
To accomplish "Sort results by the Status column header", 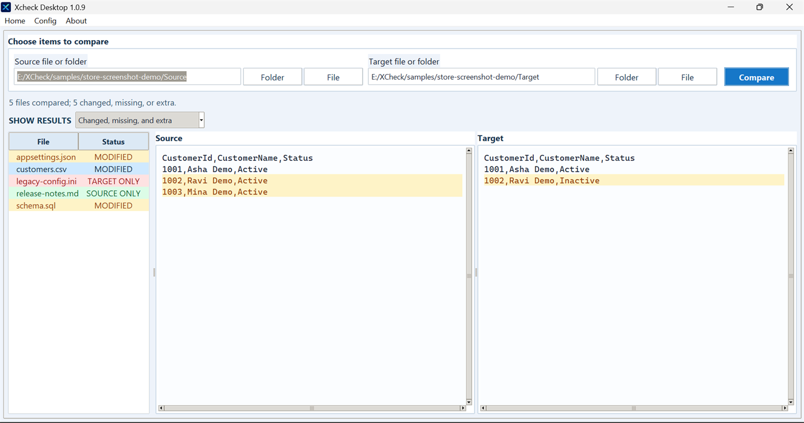I will (113, 142).
